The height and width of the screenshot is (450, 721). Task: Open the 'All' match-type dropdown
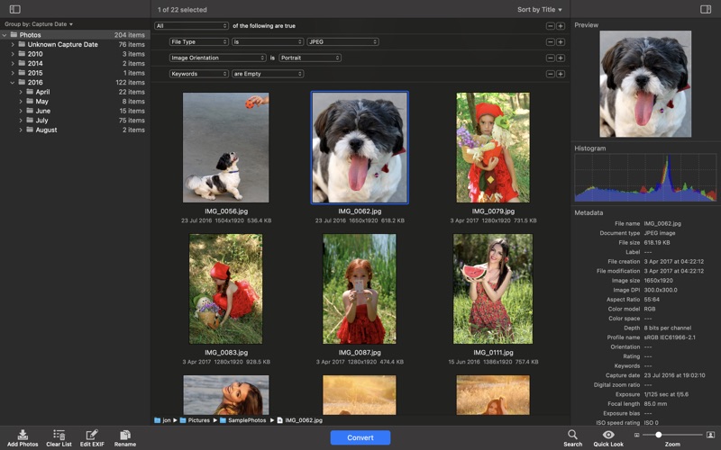pyautogui.click(x=191, y=26)
